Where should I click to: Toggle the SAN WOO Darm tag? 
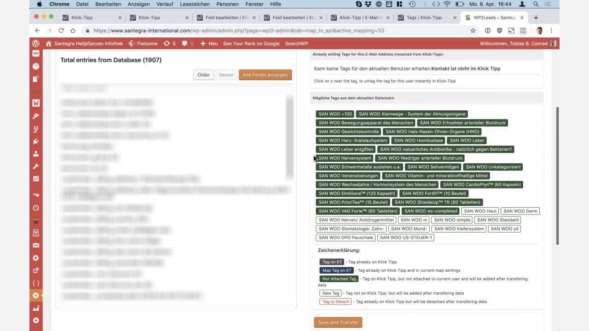[x=520, y=211]
